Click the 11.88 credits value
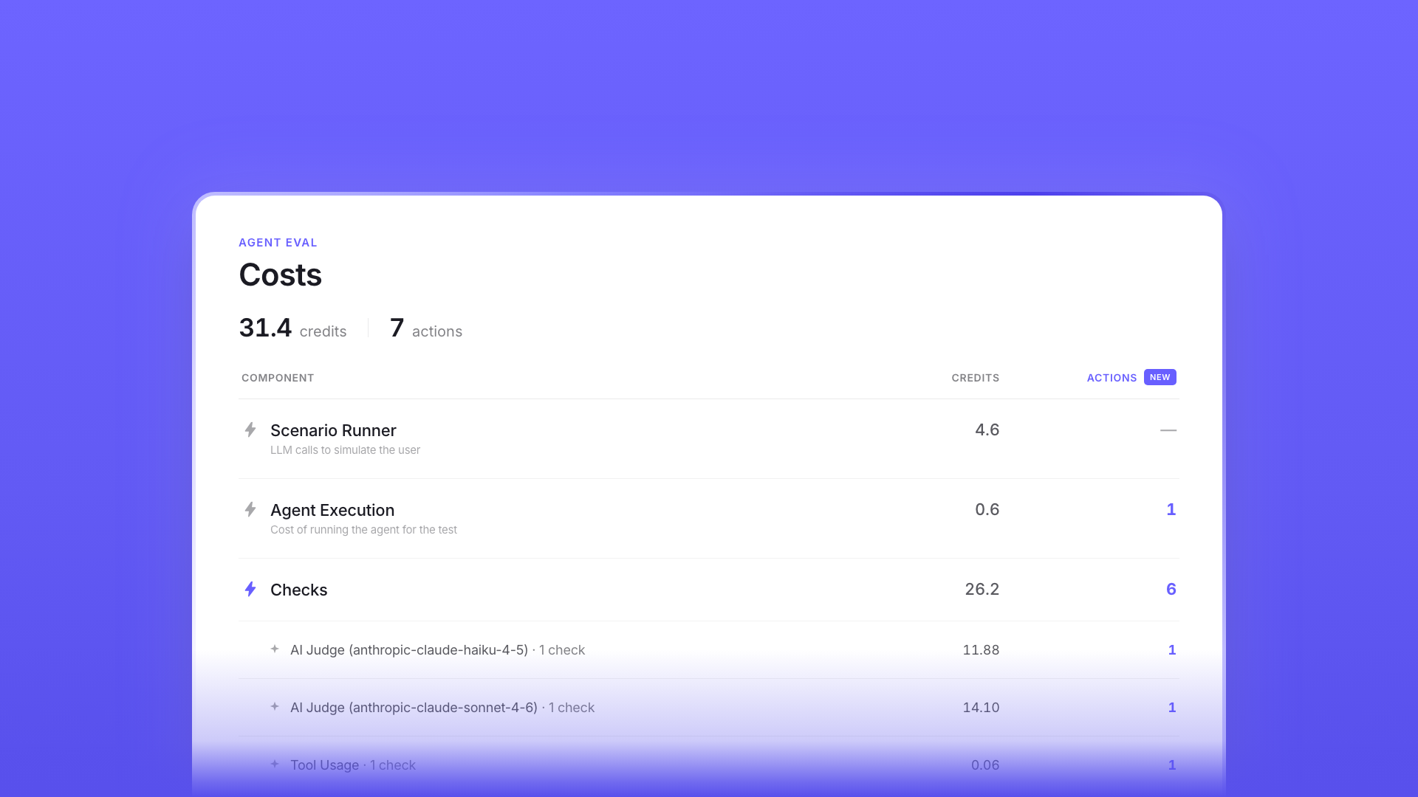The width and height of the screenshot is (1418, 797). tap(981, 650)
